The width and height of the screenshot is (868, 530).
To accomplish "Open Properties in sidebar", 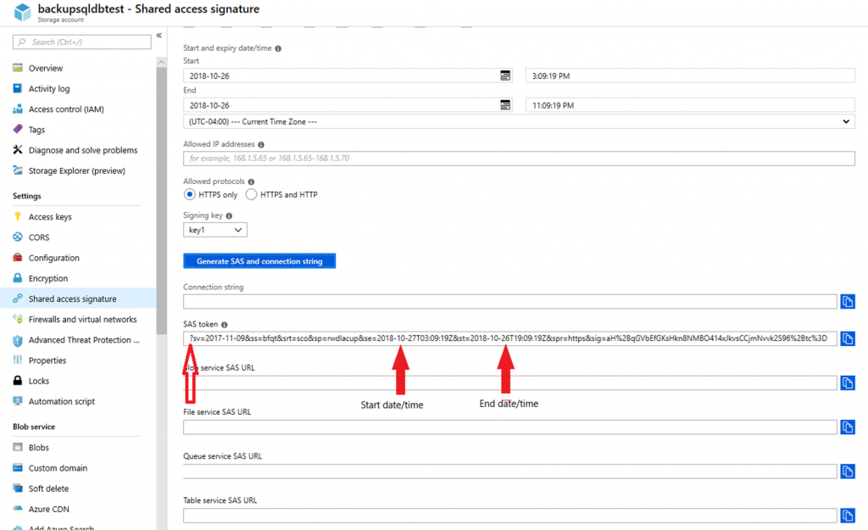I will point(47,360).
